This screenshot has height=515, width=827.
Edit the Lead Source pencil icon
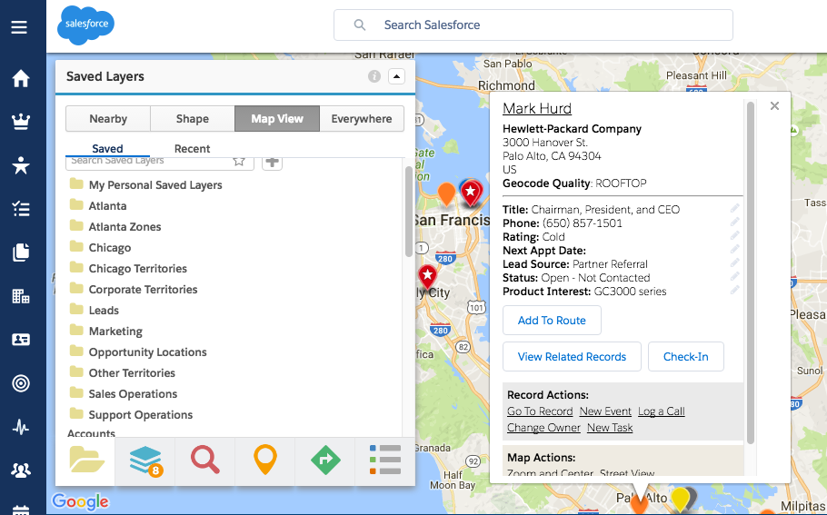(x=734, y=263)
